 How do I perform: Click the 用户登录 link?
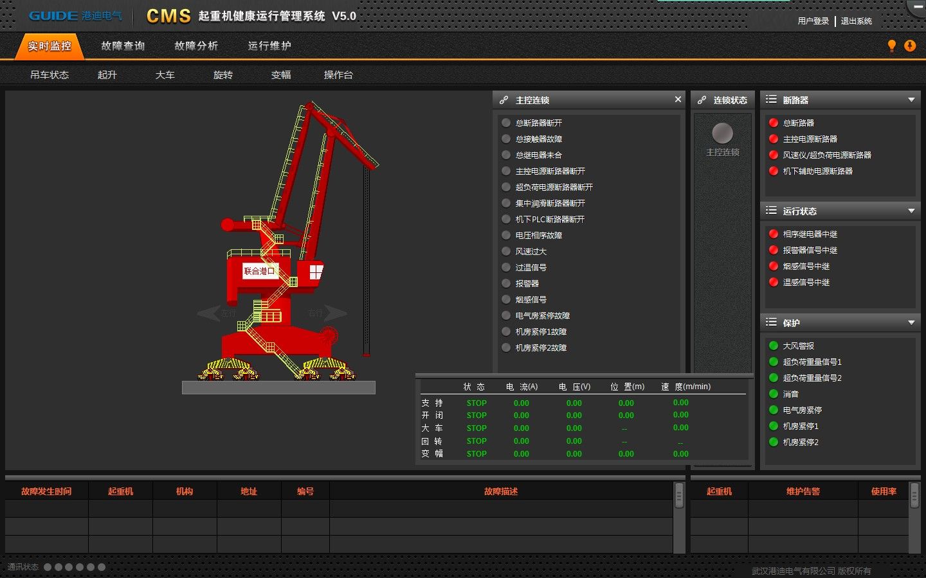813,21
